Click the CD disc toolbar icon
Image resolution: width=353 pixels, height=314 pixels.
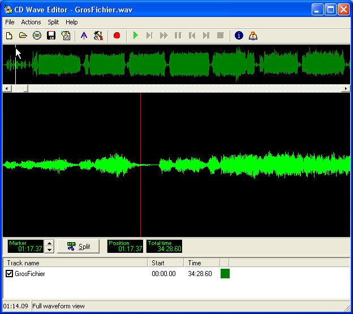pos(37,36)
